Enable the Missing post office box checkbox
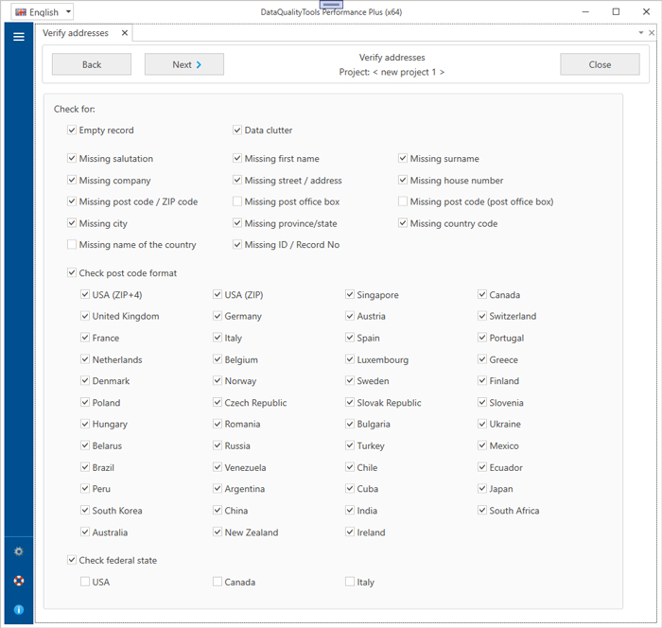 pyautogui.click(x=237, y=201)
